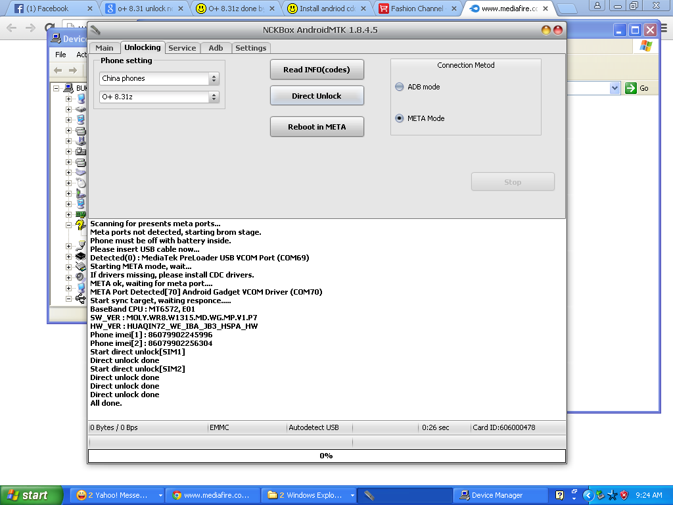Screen dimensions: 673x505
Task: Click the Go arrow icon in Explorer
Action: [631, 88]
